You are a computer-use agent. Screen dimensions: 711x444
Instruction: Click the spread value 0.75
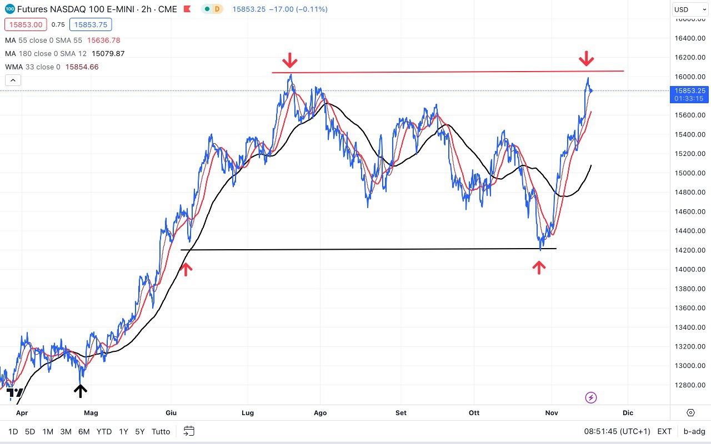pyautogui.click(x=58, y=24)
